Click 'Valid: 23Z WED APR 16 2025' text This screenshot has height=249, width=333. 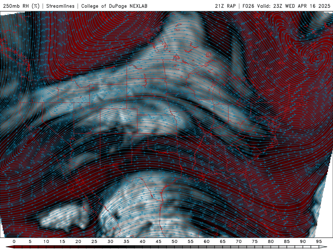coord(294,6)
